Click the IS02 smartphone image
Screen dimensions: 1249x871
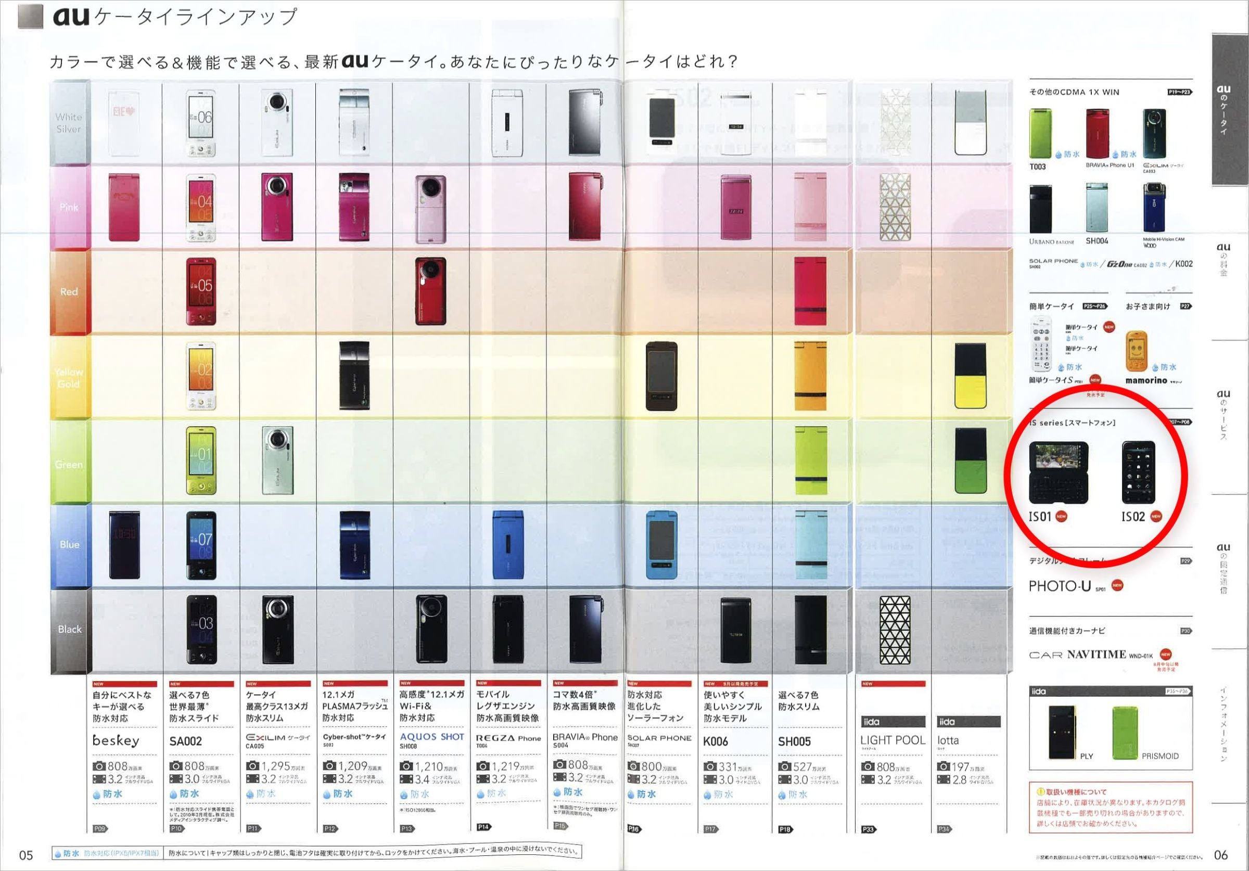coord(1139,472)
